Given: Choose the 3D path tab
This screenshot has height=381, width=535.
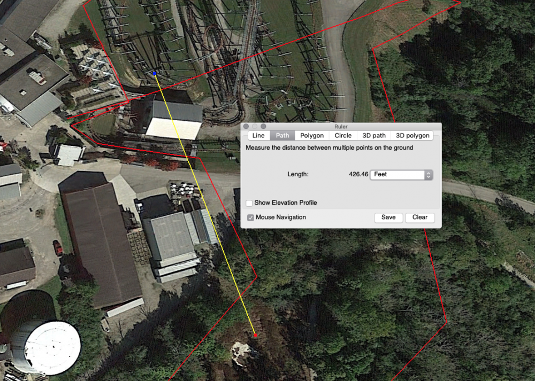Looking at the screenshot, I should tap(373, 136).
